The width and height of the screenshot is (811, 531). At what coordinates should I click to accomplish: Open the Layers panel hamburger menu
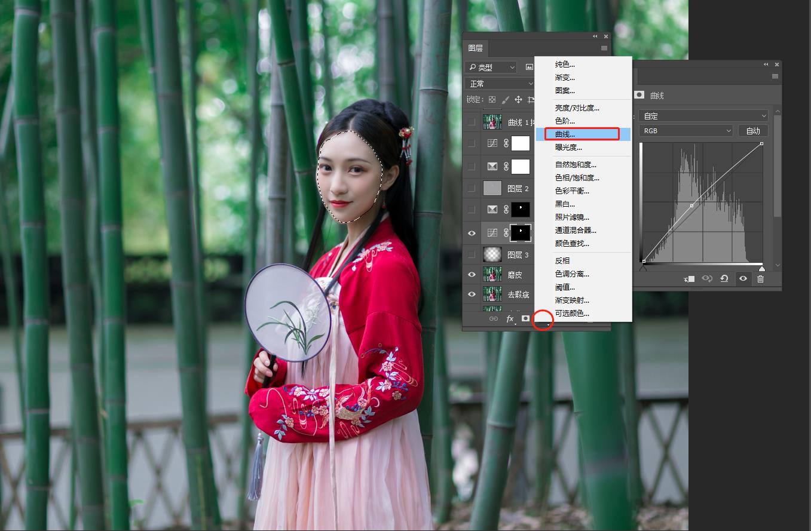(x=604, y=48)
